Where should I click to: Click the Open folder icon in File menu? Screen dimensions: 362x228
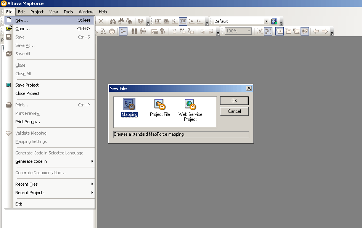(x=9, y=28)
